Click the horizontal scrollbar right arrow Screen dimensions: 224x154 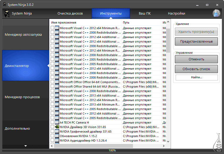tap(164, 146)
